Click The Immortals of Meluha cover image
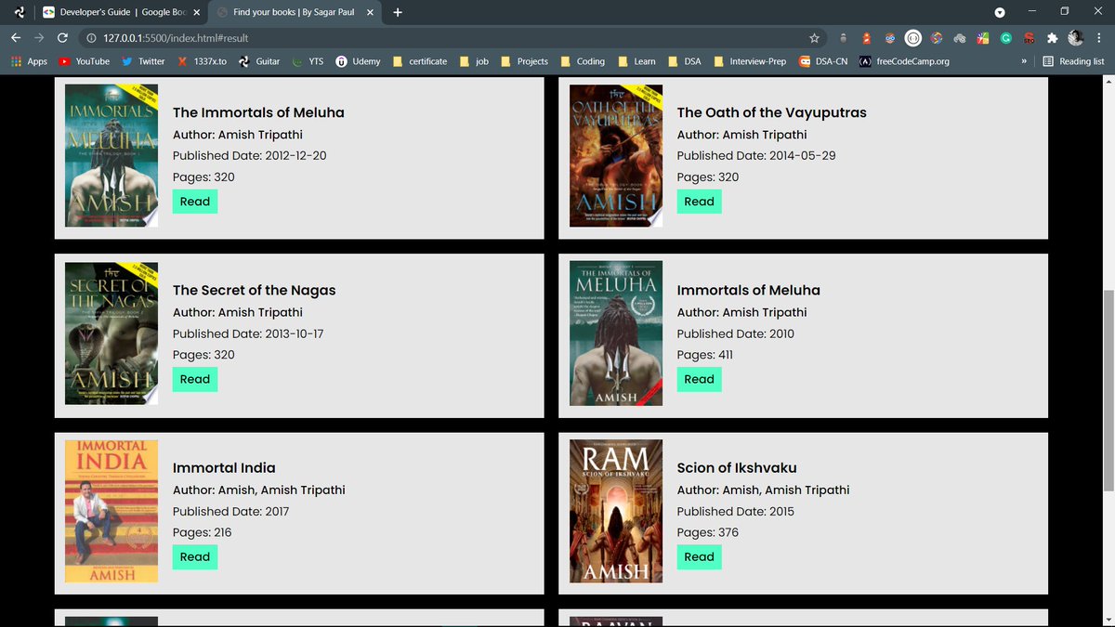The image size is (1115, 627). [x=111, y=156]
